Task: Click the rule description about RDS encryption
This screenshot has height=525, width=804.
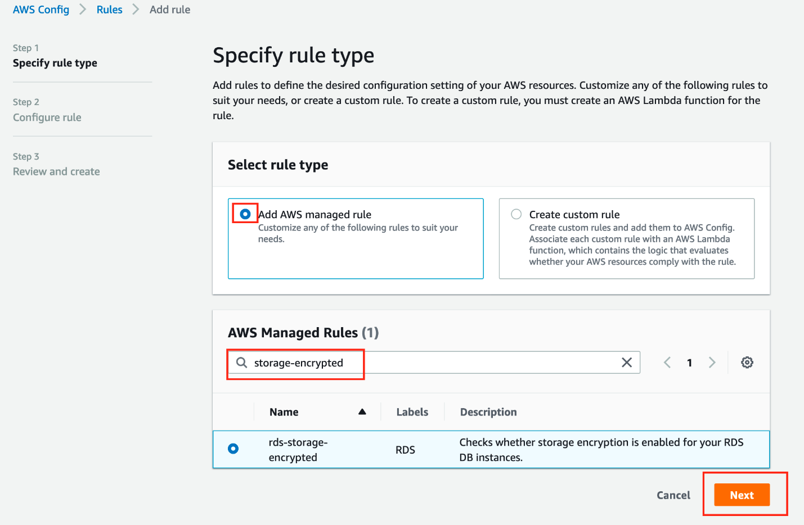Action: coord(601,450)
